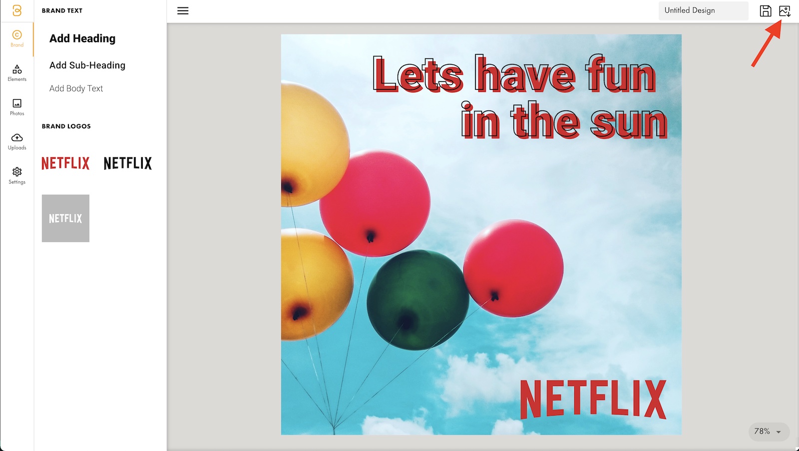Insert the white NETFLIX logo on gray
Viewport: 799px width, 451px height.
click(x=65, y=218)
